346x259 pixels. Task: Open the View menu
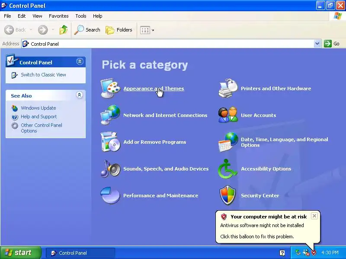click(37, 16)
